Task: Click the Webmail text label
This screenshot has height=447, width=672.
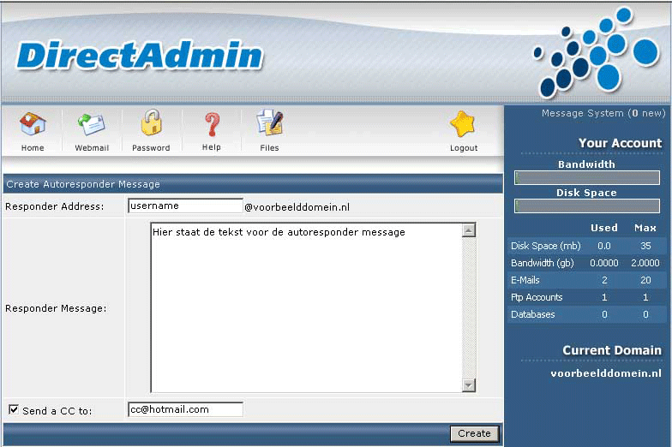Action: pos(92,147)
